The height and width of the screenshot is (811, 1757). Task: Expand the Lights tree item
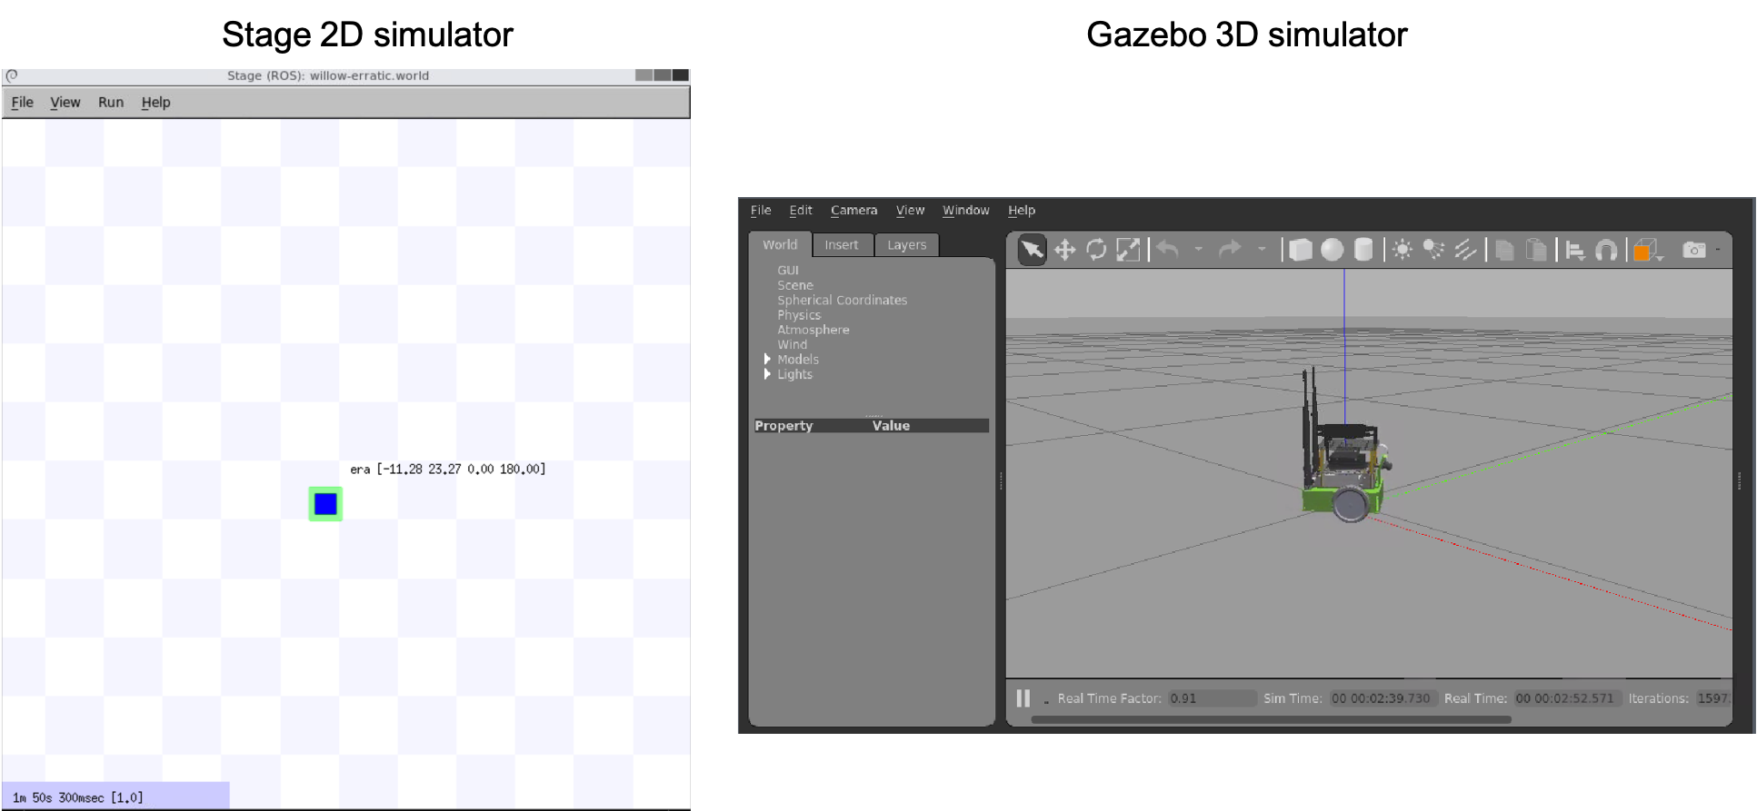767,374
